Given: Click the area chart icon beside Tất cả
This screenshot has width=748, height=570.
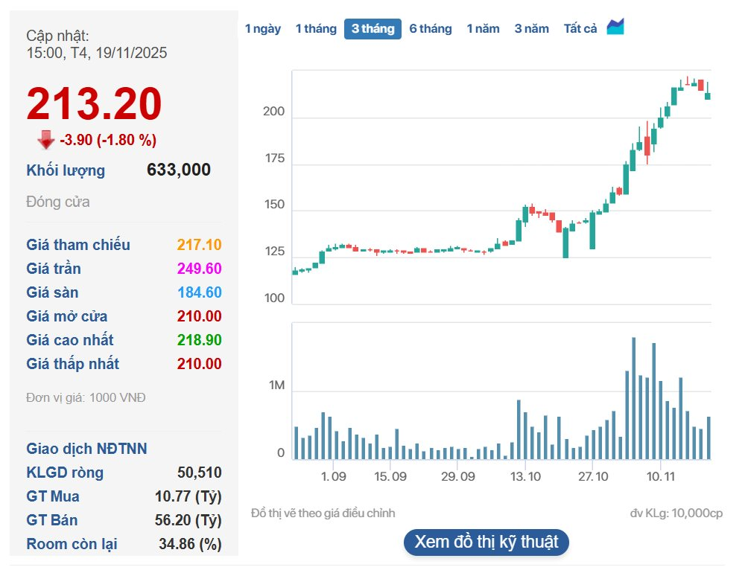Looking at the screenshot, I should point(615,28).
